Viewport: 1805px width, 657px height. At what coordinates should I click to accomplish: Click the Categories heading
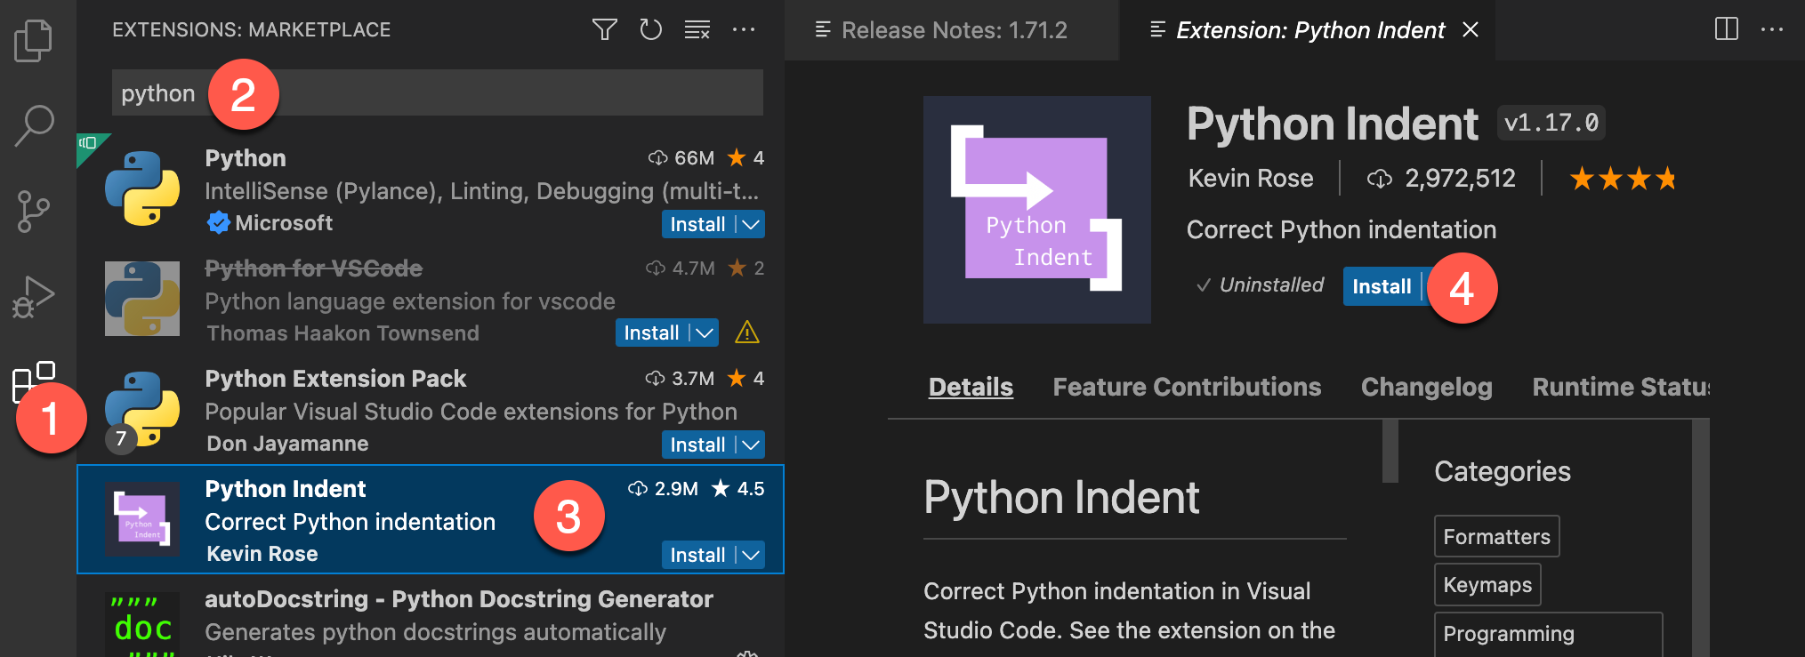click(x=1503, y=471)
